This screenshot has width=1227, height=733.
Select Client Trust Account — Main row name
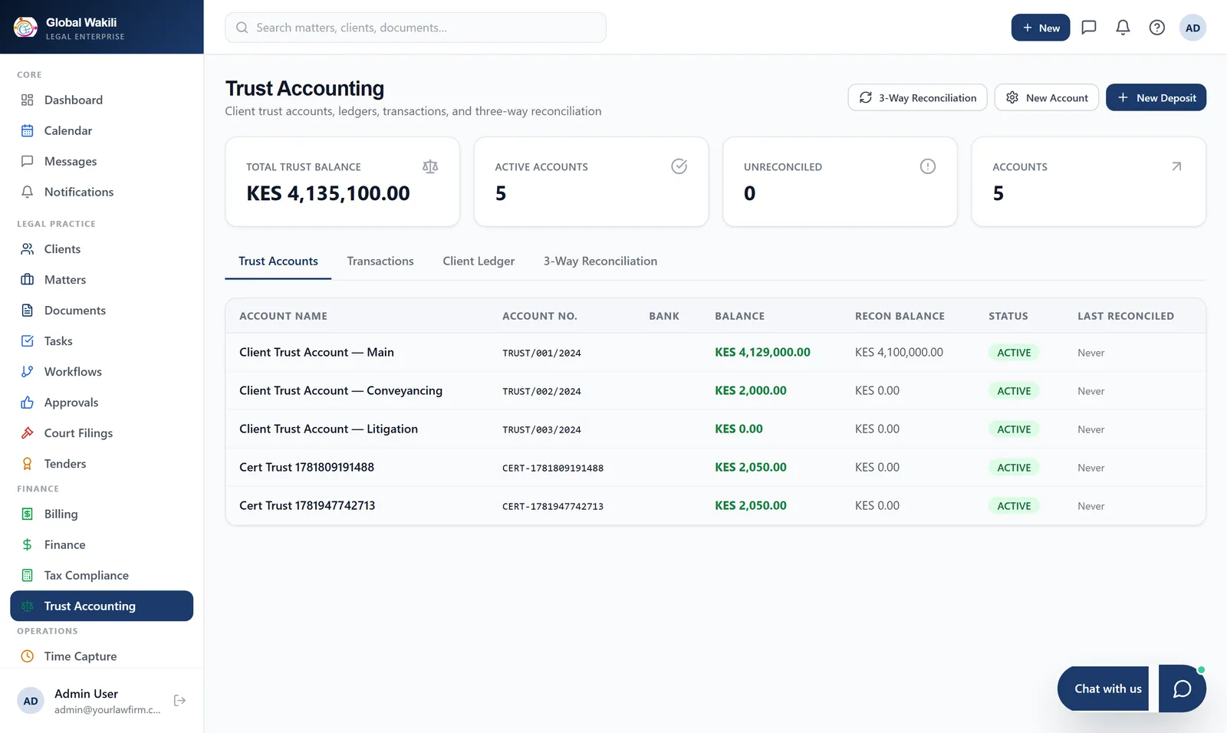pos(317,353)
